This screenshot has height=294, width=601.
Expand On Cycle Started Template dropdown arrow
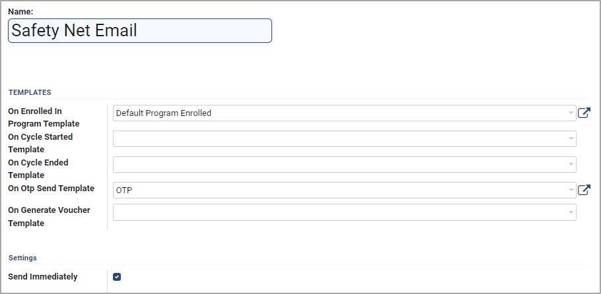point(571,138)
